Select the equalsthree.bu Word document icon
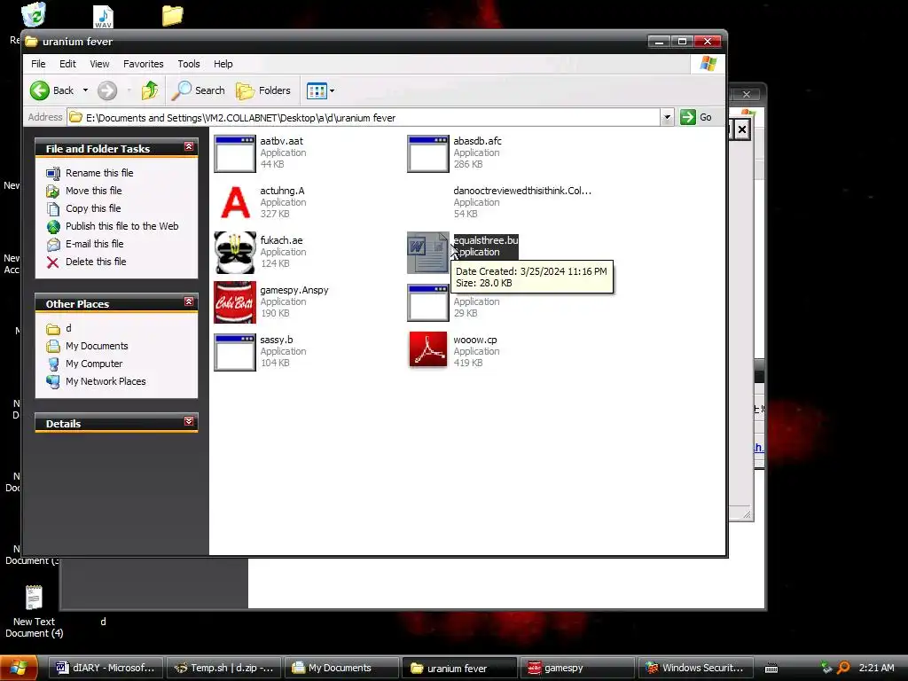908x681 pixels. [x=428, y=253]
